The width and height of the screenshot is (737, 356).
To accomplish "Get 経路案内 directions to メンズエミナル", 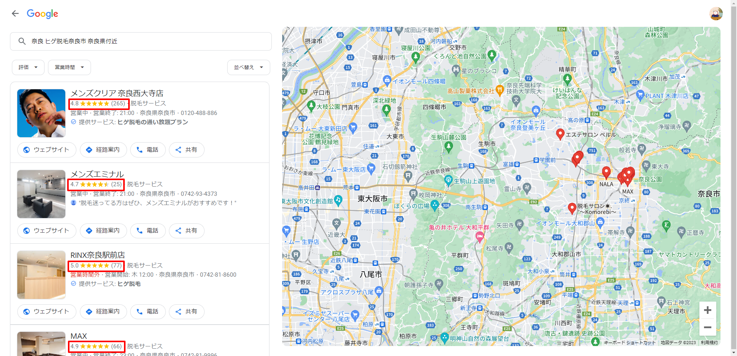I will coord(103,231).
